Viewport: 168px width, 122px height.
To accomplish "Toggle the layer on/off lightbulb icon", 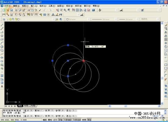I will (x=8, y=19).
